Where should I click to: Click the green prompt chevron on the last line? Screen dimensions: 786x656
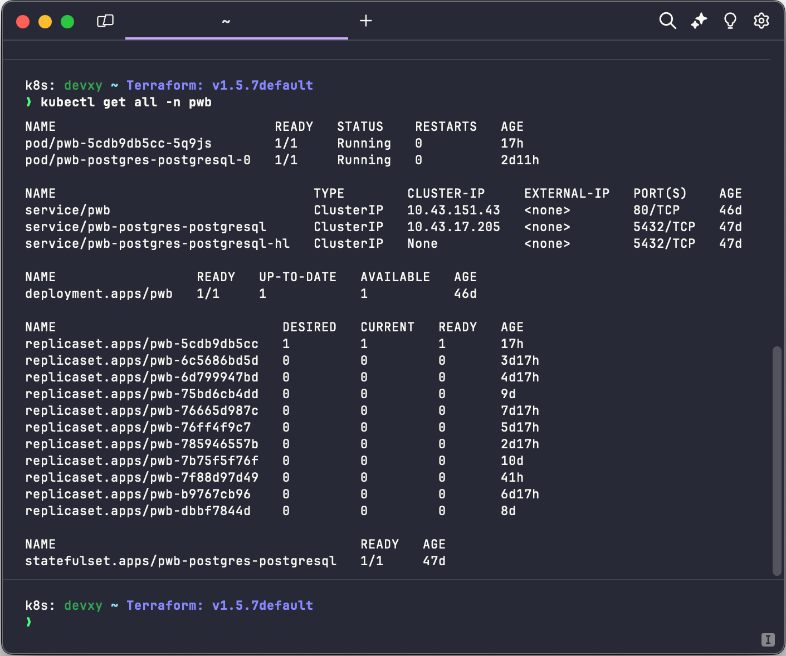click(28, 622)
